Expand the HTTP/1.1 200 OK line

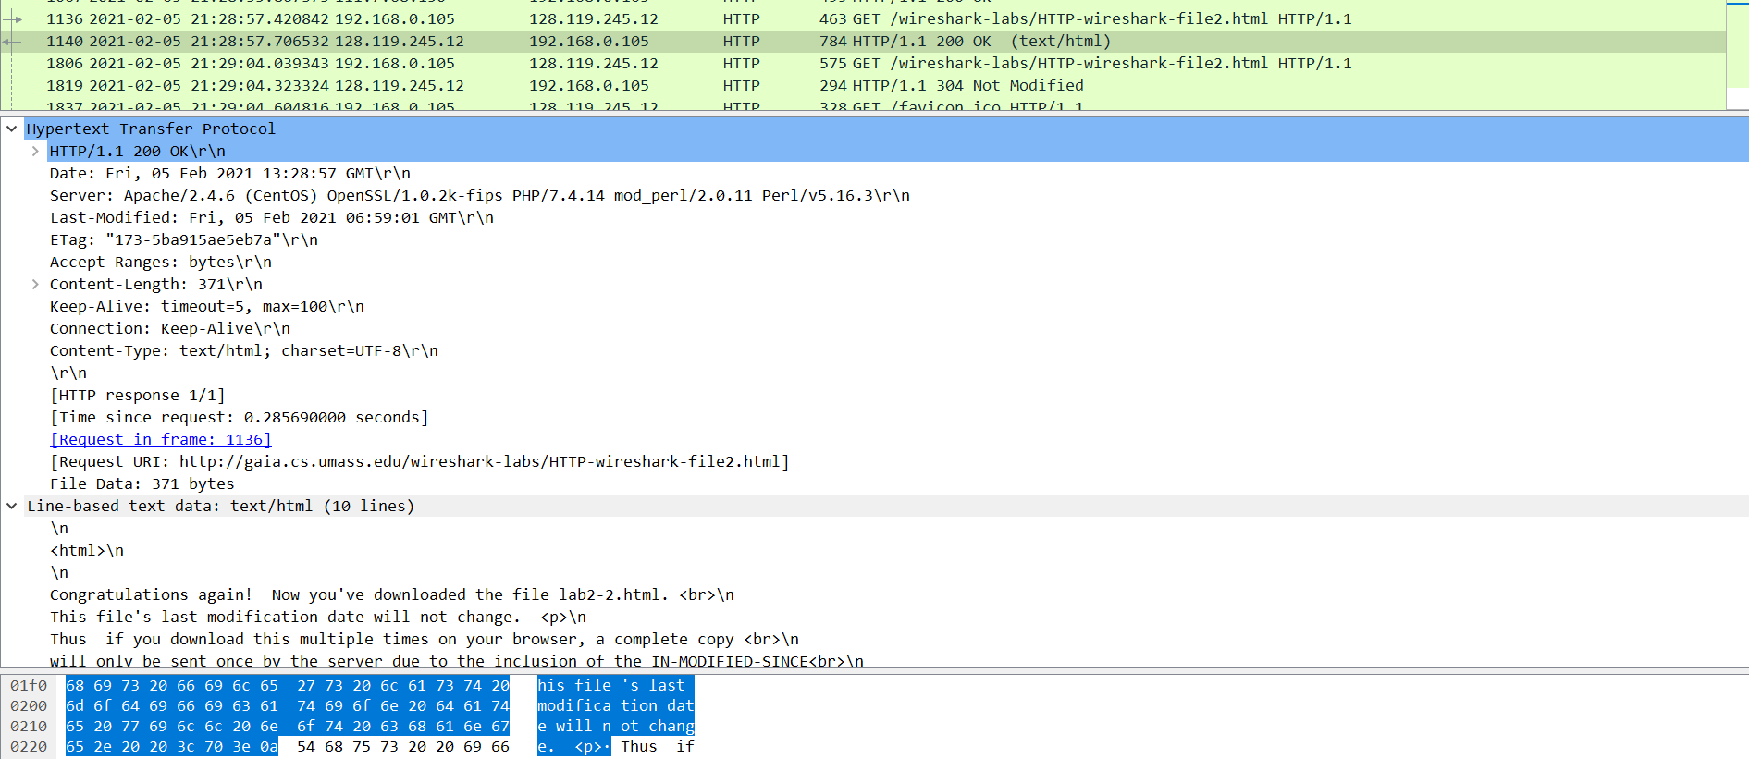[x=35, y=151]
